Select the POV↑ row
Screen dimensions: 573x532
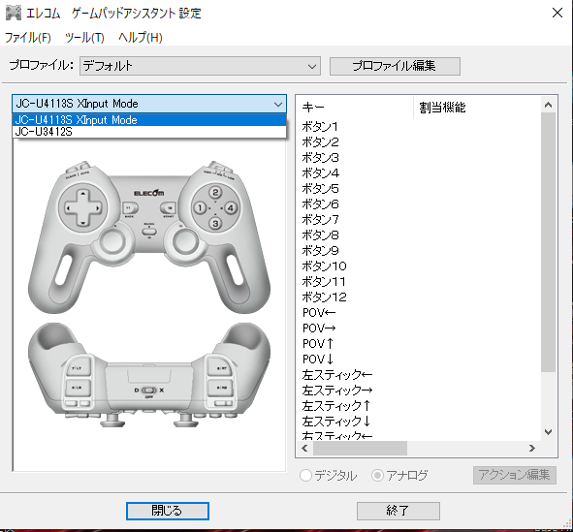tap(419, 344)
